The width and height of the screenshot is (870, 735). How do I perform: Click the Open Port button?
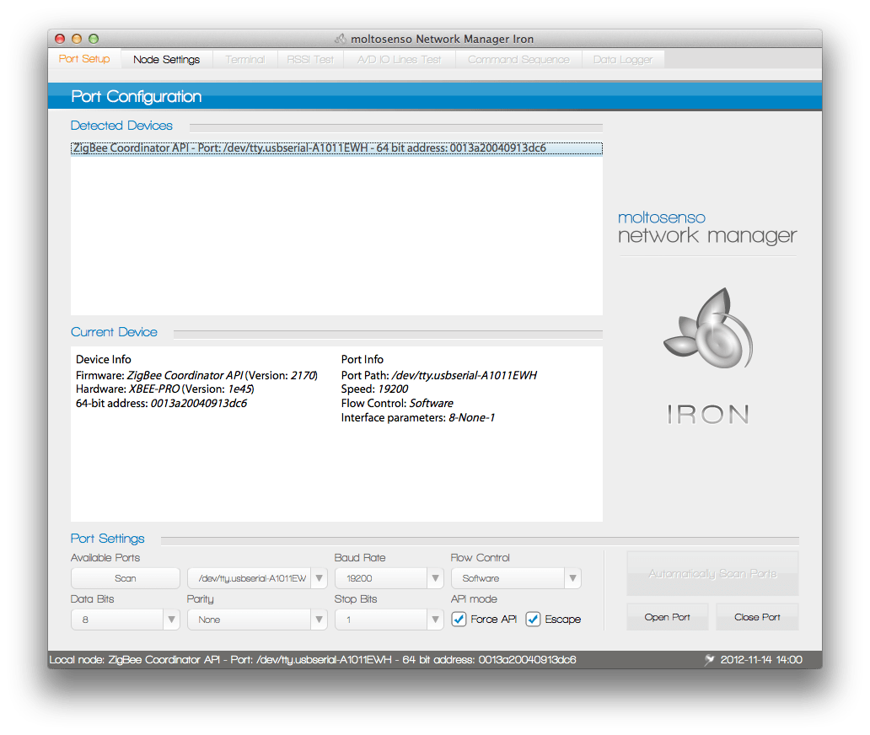point(668,617)
